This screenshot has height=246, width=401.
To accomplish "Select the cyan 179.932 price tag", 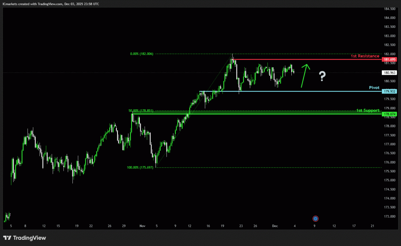I will point(390,91).
